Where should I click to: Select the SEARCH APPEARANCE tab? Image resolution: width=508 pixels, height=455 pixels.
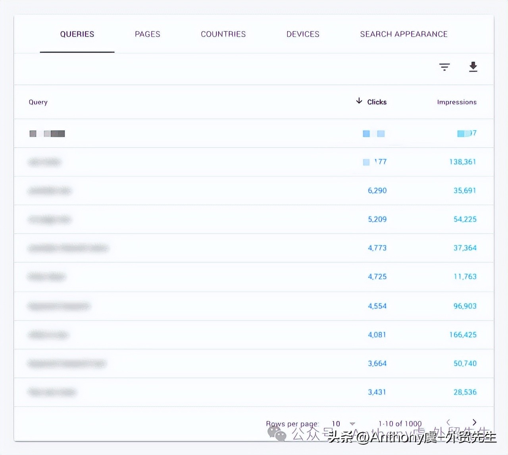(x=403, y=34)
